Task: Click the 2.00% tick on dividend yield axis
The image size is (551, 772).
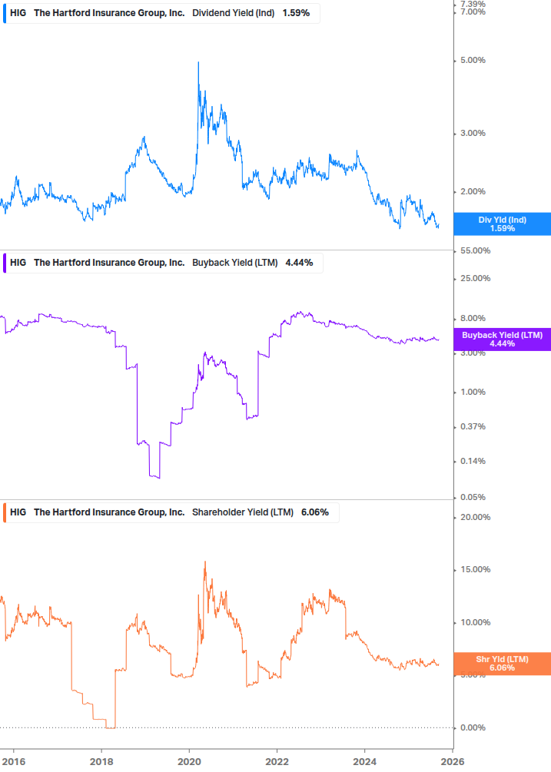Action: click(x=473, y=191)
